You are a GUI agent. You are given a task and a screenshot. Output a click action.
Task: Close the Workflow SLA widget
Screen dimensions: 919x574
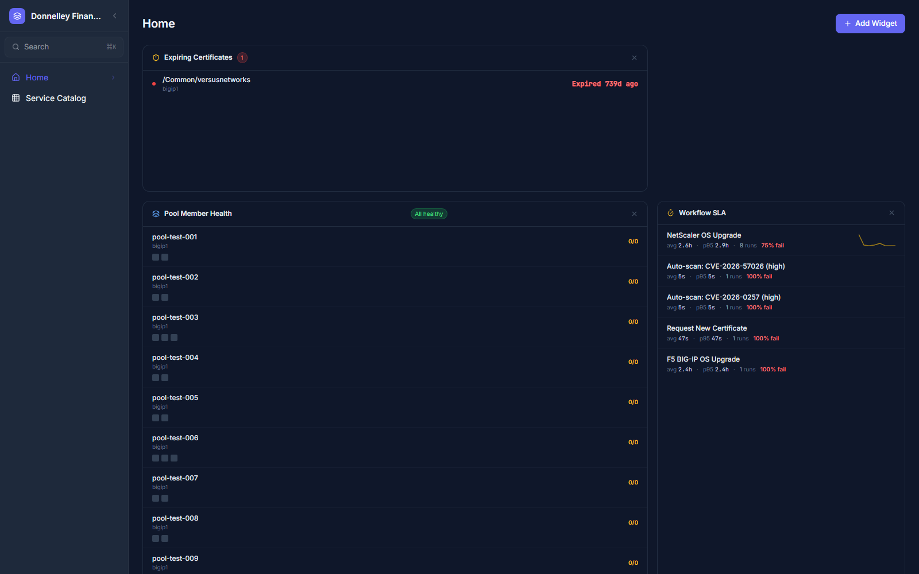(891, 213)
